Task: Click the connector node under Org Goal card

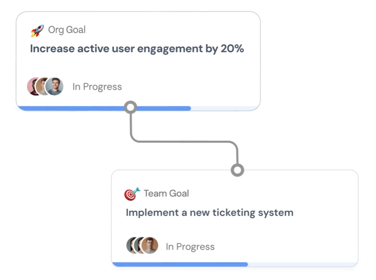Action: pyautogui.click(x=130, y=107)
